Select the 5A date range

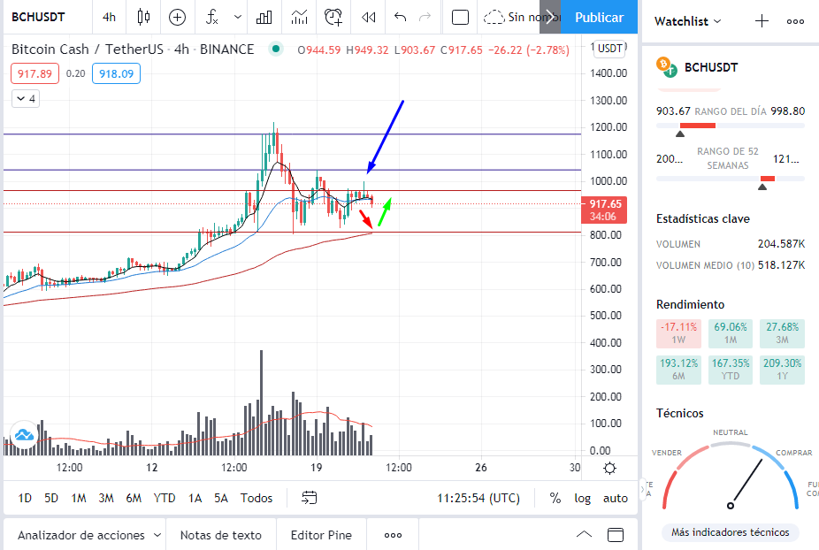(221, 499)
